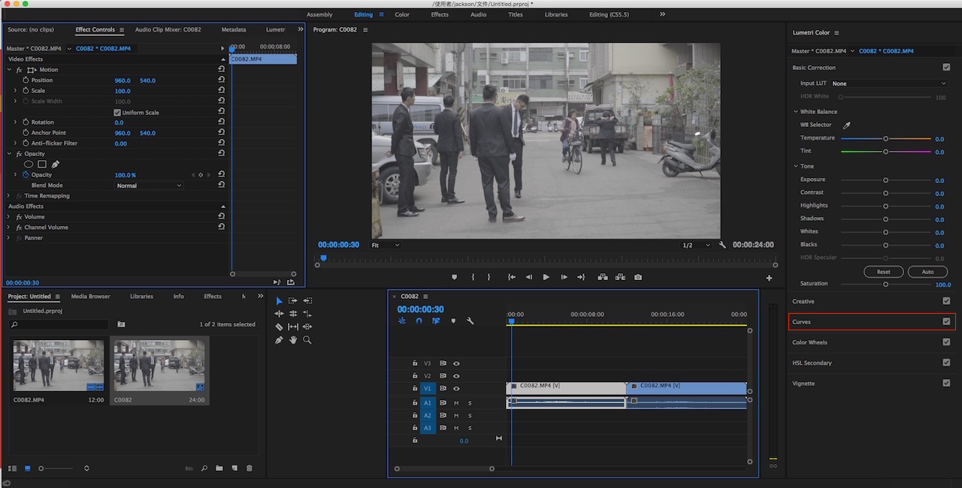Toggle the timeline Snap magnet icon
This screenshot has height=488, width=962.
[x=419, y=321]
